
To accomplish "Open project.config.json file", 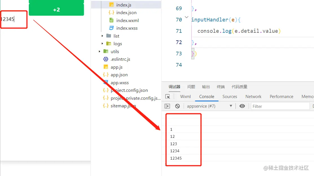I will coord(129,90).
